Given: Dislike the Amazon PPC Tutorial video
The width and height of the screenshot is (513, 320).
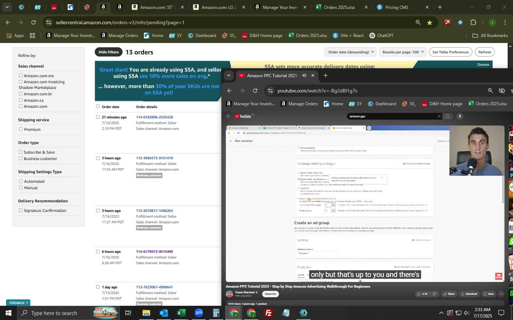Looking at the screenshot, I should 434,294.
